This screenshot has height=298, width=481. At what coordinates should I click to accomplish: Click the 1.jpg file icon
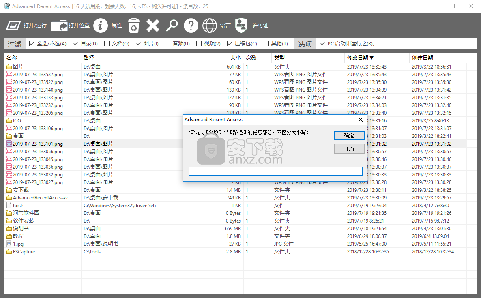[9, 244]
